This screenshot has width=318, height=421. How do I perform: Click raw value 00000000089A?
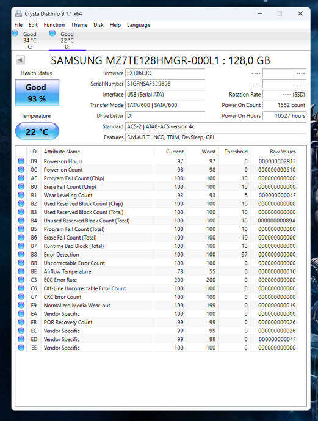[276, 221]
